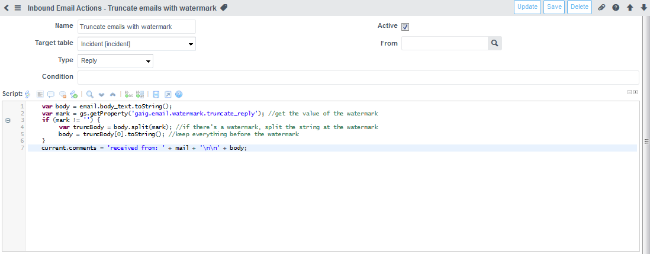The height and width of the screenshot is (254, 650).
Task: Open attachments with the paperclip icon
Action: (601, 8)
